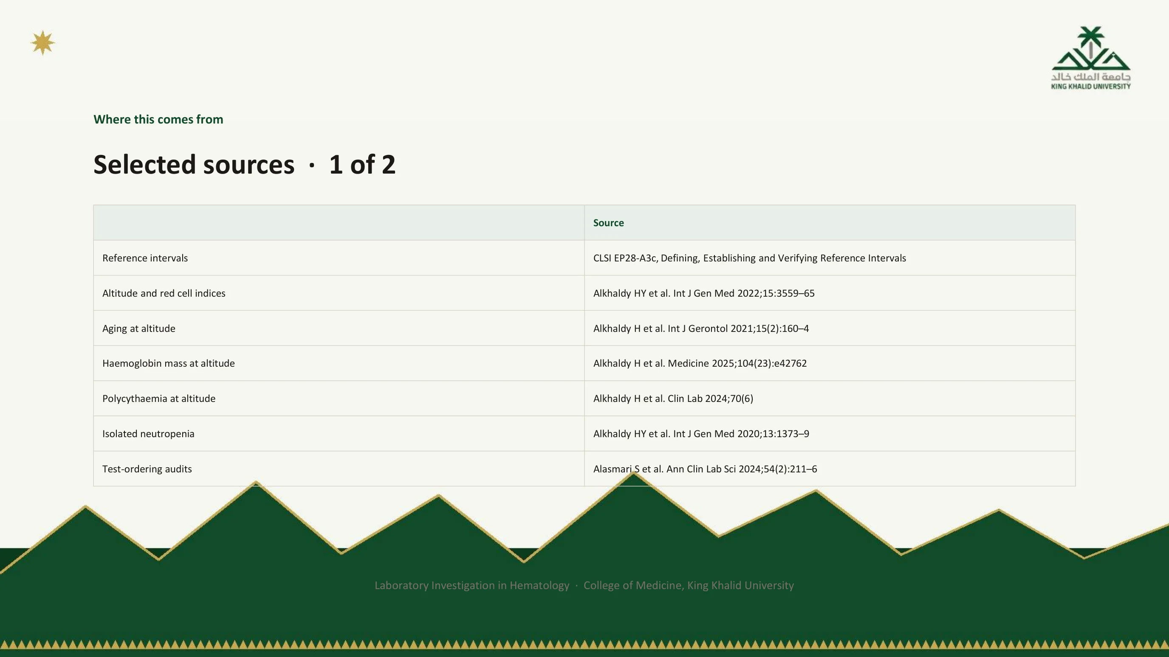1169x657 pixels.
Task: Click the Int J Gen Med 2020 citation
Action: click(701, 433)
